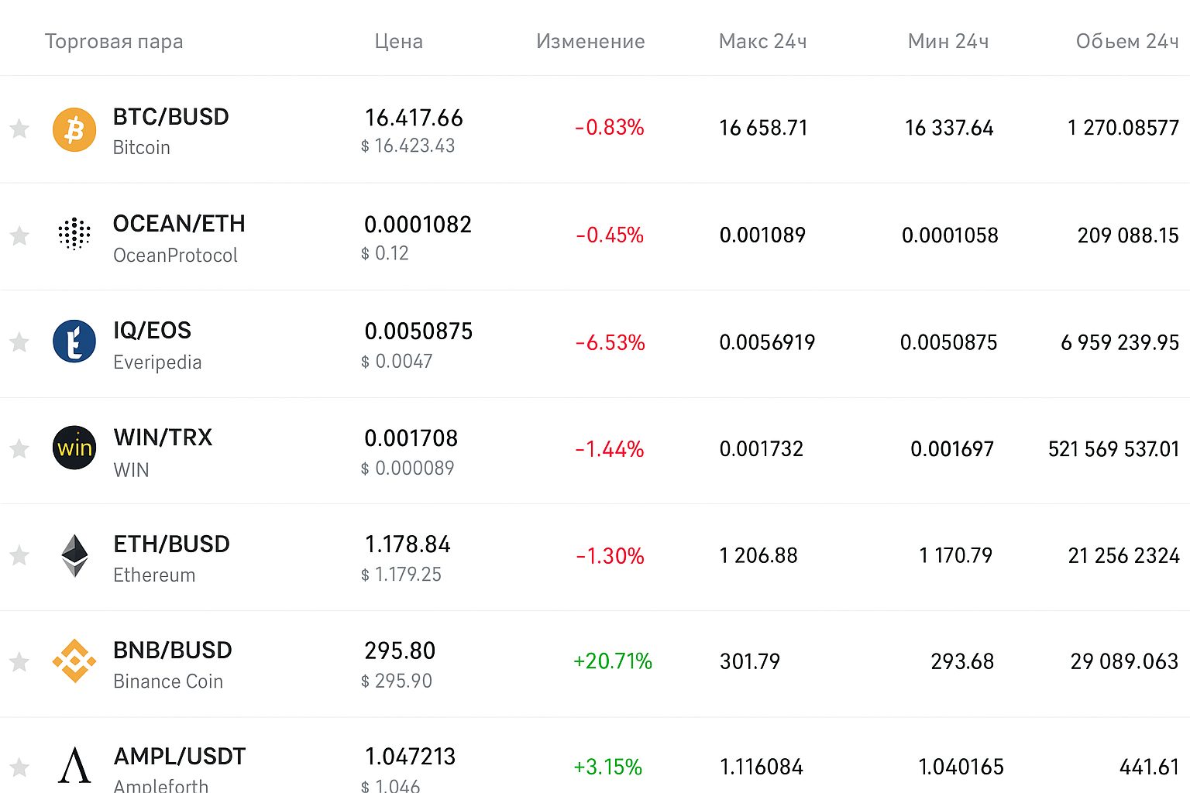Click the Ampleforth logo icon
This screenshot has width=1190, height=793.
[74, 765]
